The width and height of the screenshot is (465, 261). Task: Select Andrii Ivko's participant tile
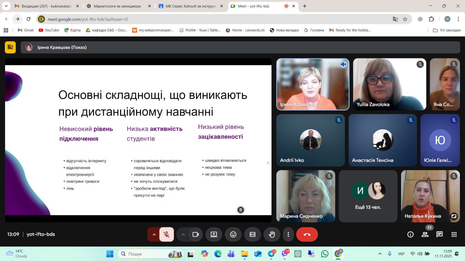311,140
